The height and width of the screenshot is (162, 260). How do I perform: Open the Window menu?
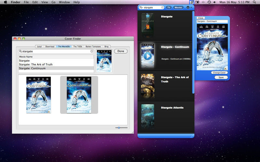[64, 2]
